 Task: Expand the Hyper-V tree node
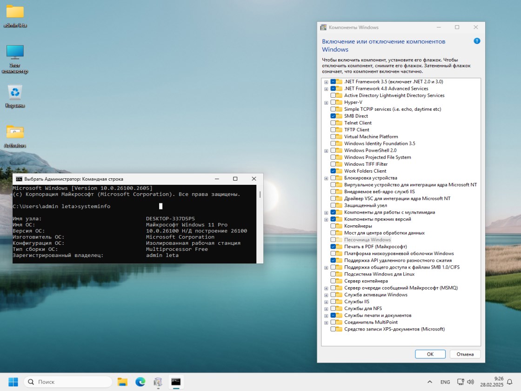(326, 102)
